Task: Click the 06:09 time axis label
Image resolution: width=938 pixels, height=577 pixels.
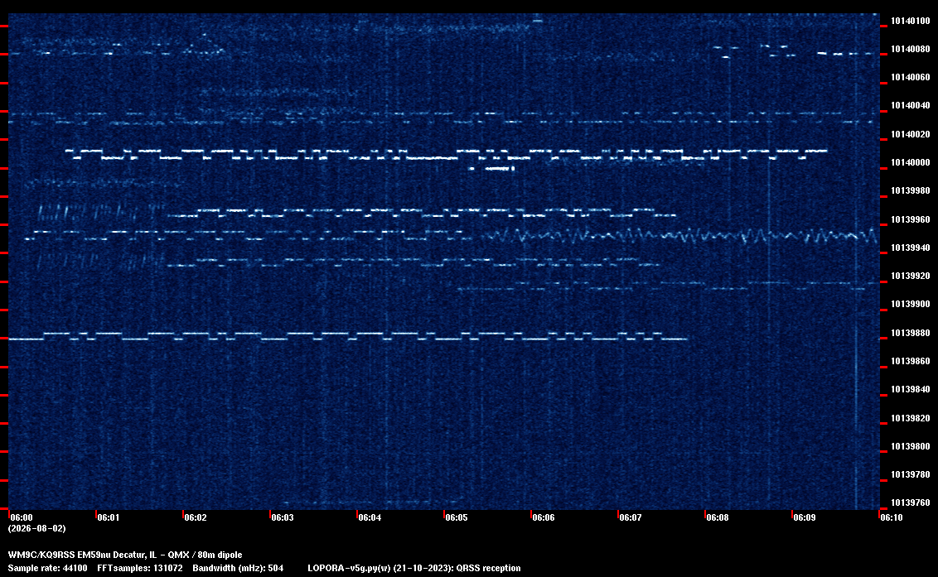Action: (x=805, y=517)
